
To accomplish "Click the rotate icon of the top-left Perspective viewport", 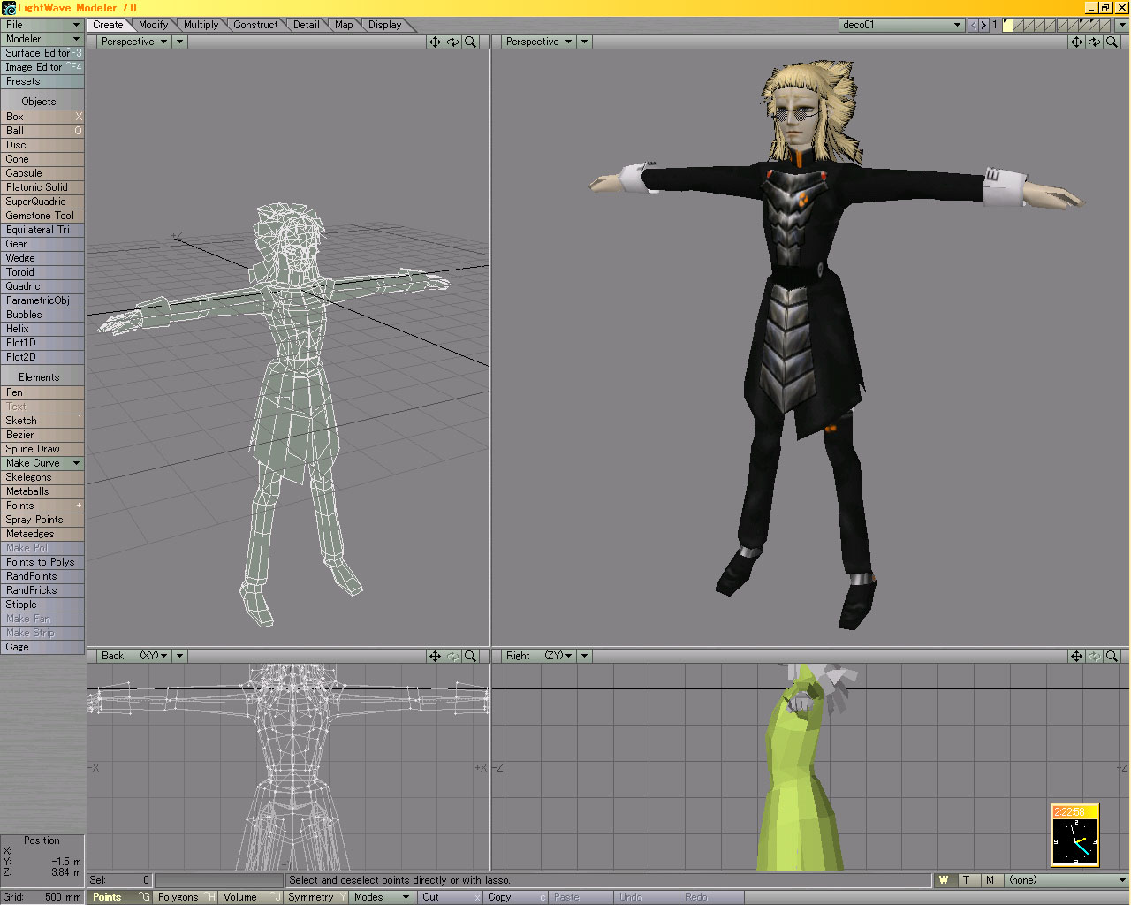I will [452, 42].
